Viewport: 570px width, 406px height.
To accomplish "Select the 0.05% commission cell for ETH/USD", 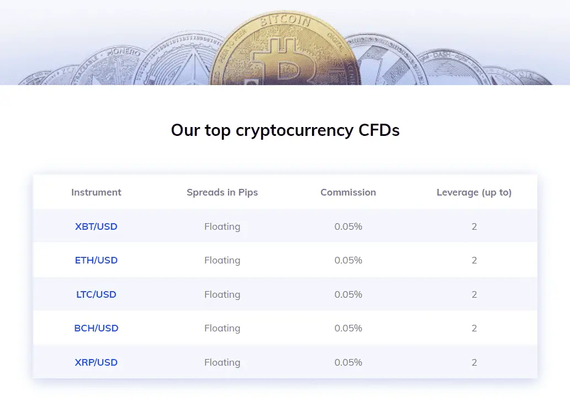I will point(349,260).
